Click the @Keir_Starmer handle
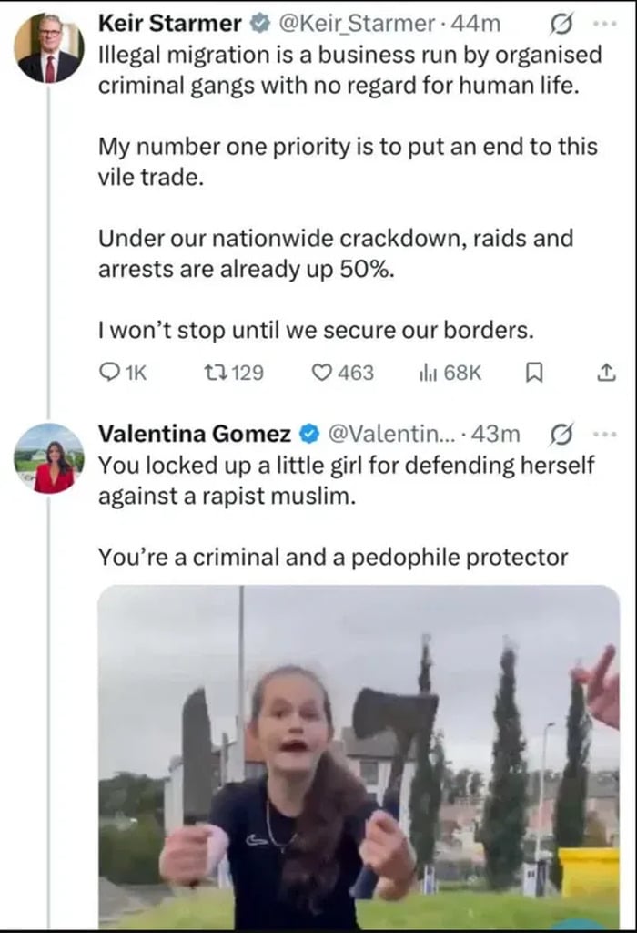The height and width of the screenshot is (933, 637). click(360, 25)
